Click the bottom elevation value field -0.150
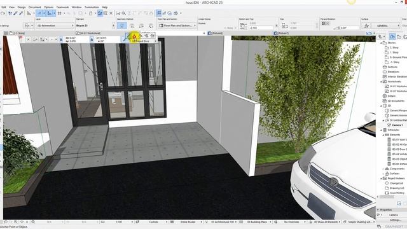The image size is (407, 229). pos(261,27)
